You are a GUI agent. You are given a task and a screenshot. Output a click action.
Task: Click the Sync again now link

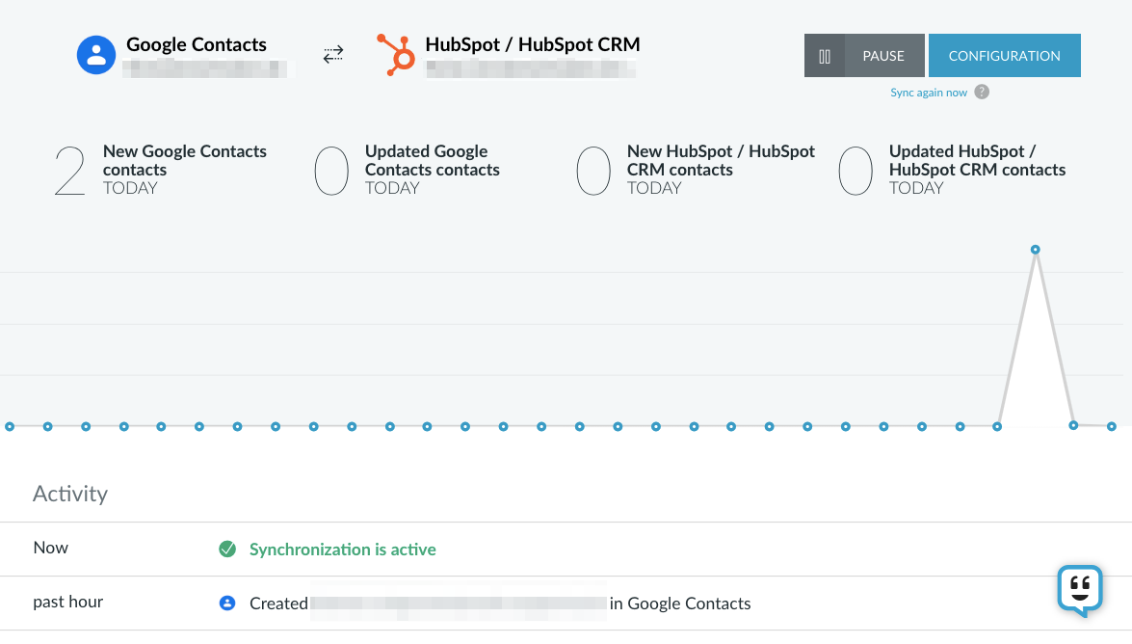[929, 93]
